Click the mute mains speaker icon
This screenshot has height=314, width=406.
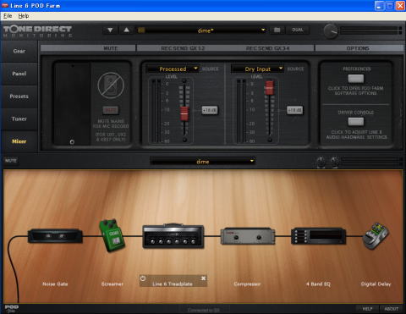[111, 85]
